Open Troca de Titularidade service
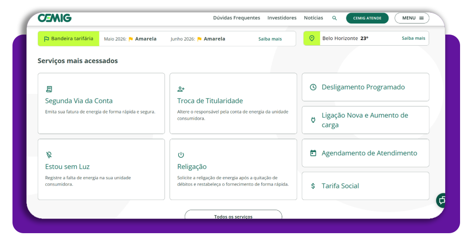Image resolution: width=473 pixels, height=247 pixels. coord(233,103)
